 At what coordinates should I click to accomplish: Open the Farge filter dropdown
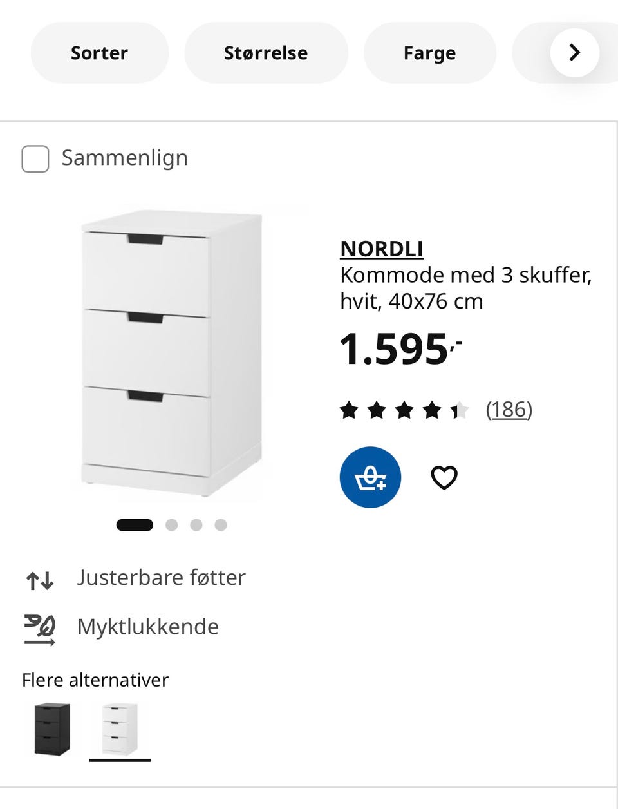pyautogui.click(x=429, y=53)
